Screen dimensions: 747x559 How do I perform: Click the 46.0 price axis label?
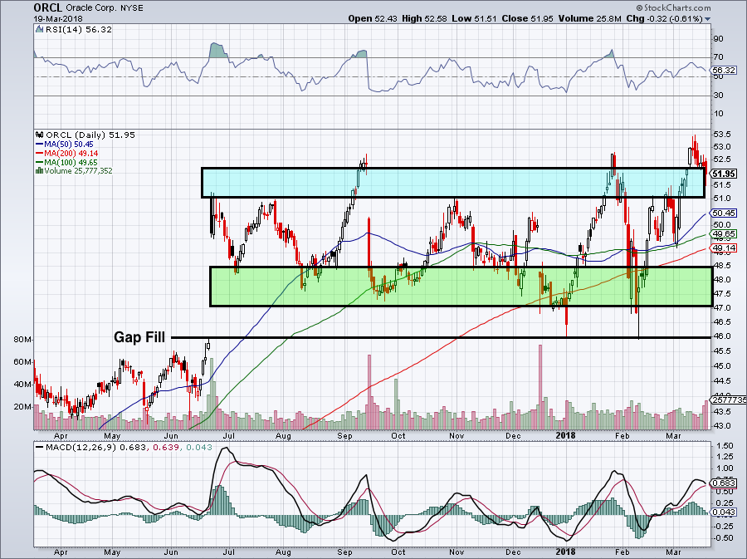pos(723,336)
